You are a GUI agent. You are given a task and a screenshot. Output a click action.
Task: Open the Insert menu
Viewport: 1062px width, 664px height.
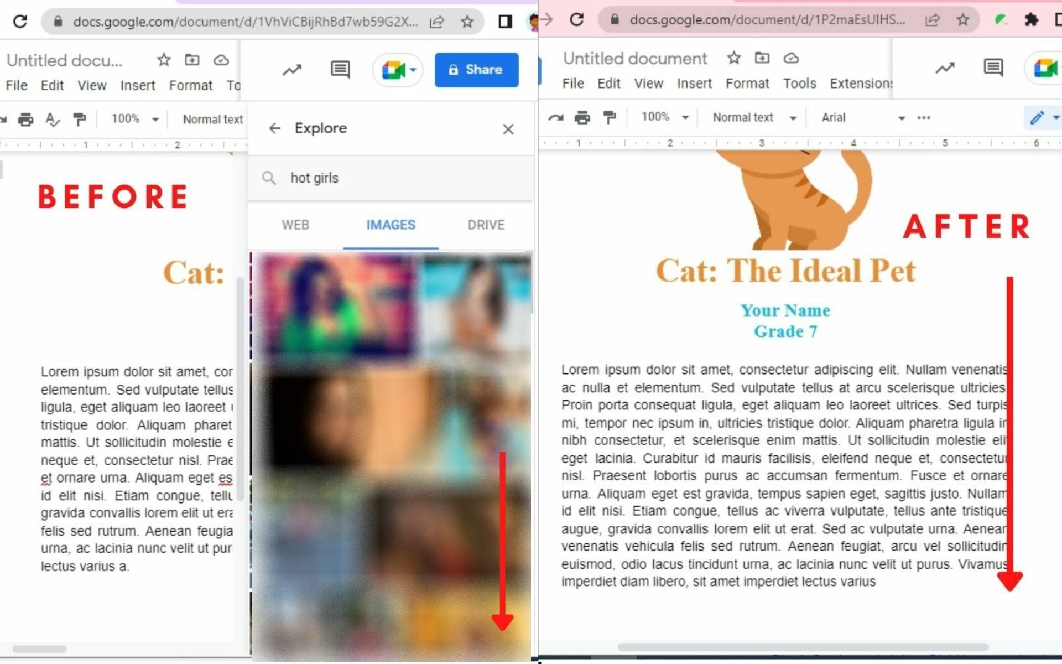tap(694, 83)
